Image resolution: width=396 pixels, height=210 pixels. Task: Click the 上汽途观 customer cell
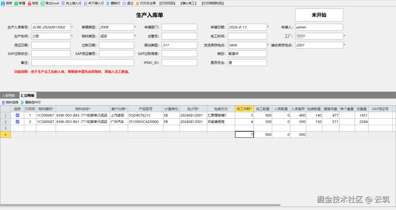[119, 115]
